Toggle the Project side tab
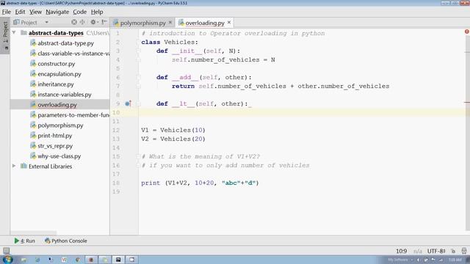The width and height of the screenshot is (470, 264). click(x=5, y=36)
